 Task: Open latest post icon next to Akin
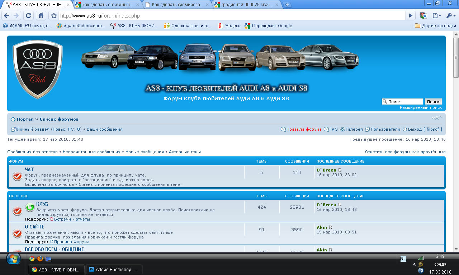331,227
